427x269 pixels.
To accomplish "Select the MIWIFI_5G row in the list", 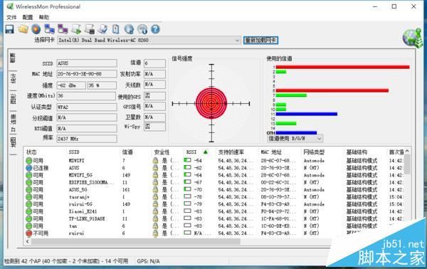I will pyautogui.click(x=215, y=175).
